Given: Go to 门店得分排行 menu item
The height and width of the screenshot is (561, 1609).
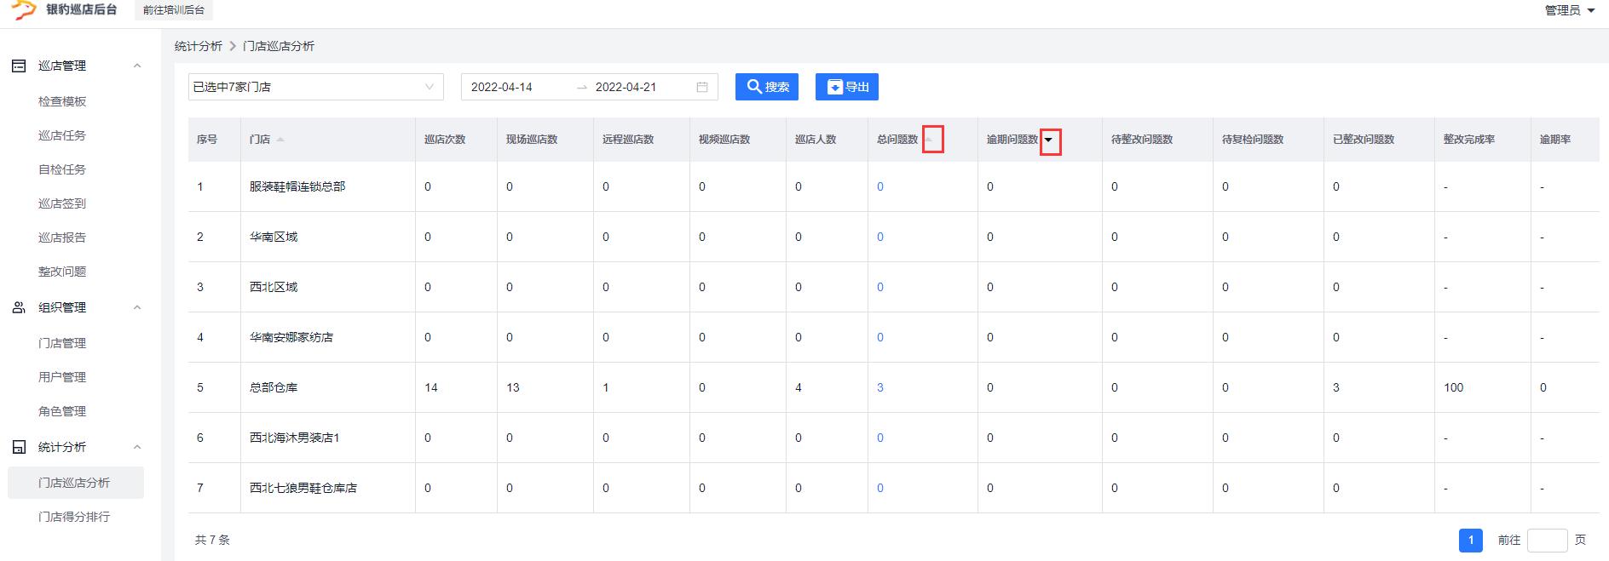Looking at the screenshot, I should tap(74, 517).
